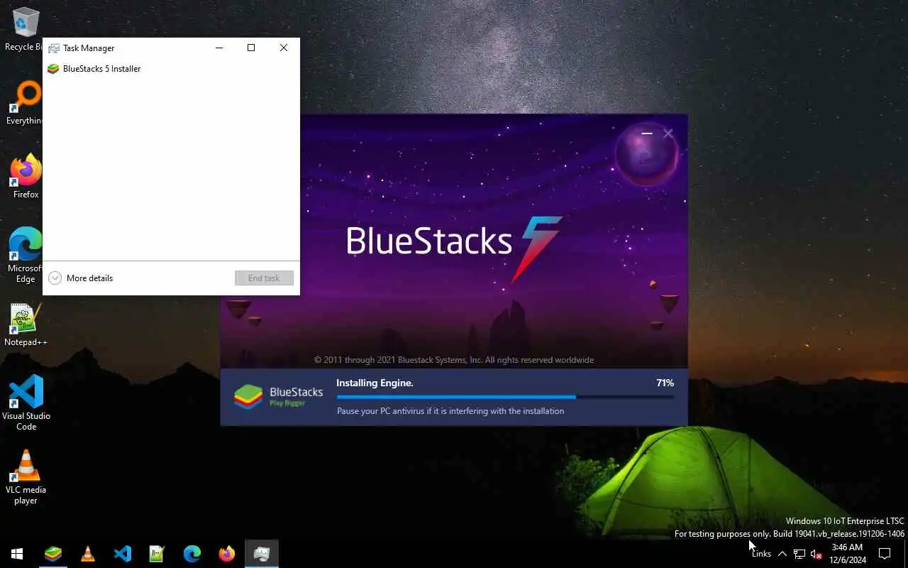Open the network status tray icon

coord(799,554)
